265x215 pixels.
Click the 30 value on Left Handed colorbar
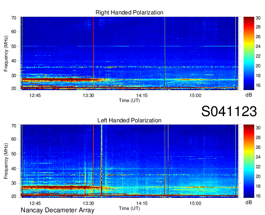(258, 128)
